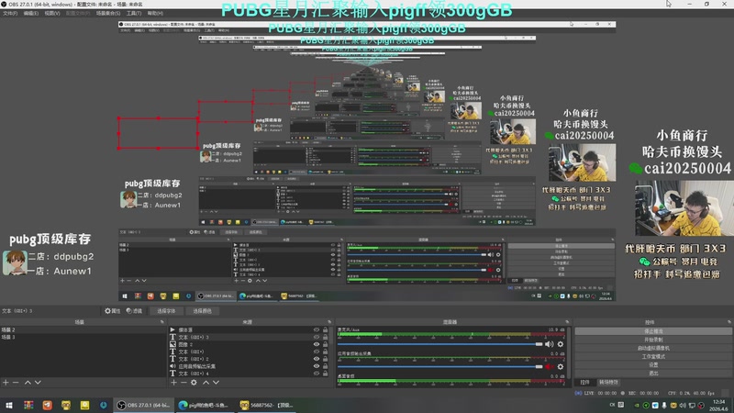Remove selected source with the minus icon
The width and height of the screenshot is (734, 413).
pos(183,383)
